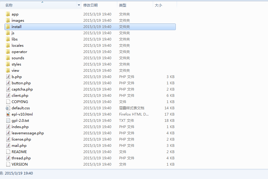Click the 18 KB size cell
Image resolution: width=268 pixels, height=179 pixels.
170,120
